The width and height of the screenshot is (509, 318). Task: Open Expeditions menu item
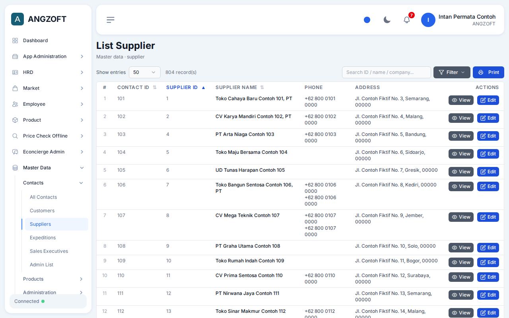[x=56, y=238]
